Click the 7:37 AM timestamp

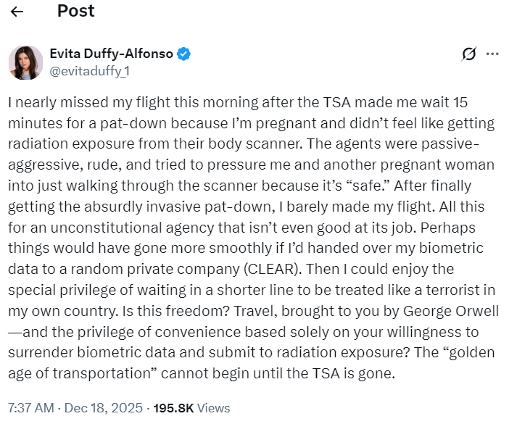[30, 407]
